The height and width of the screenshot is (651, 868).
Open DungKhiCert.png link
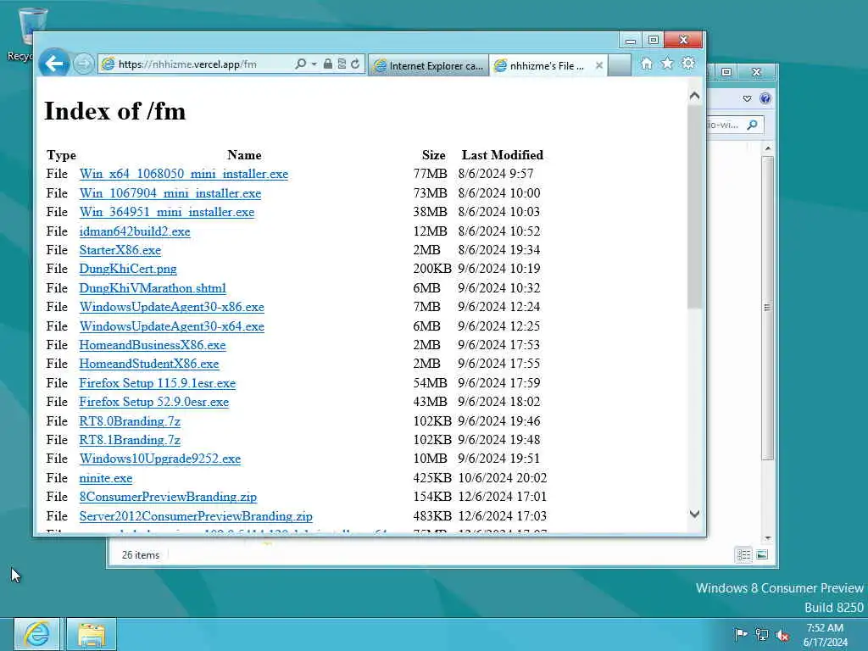[128, 269]
